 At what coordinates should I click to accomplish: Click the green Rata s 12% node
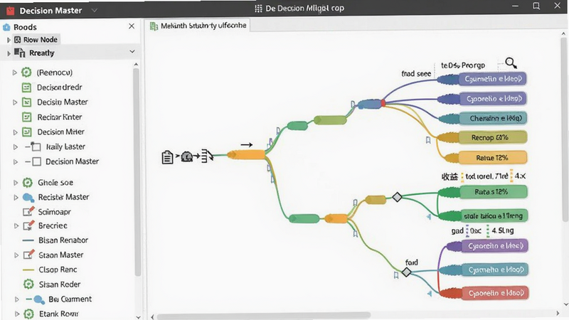[x=493, y=191]
